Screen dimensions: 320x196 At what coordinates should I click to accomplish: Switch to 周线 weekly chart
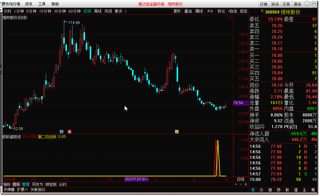pos(98,11)
